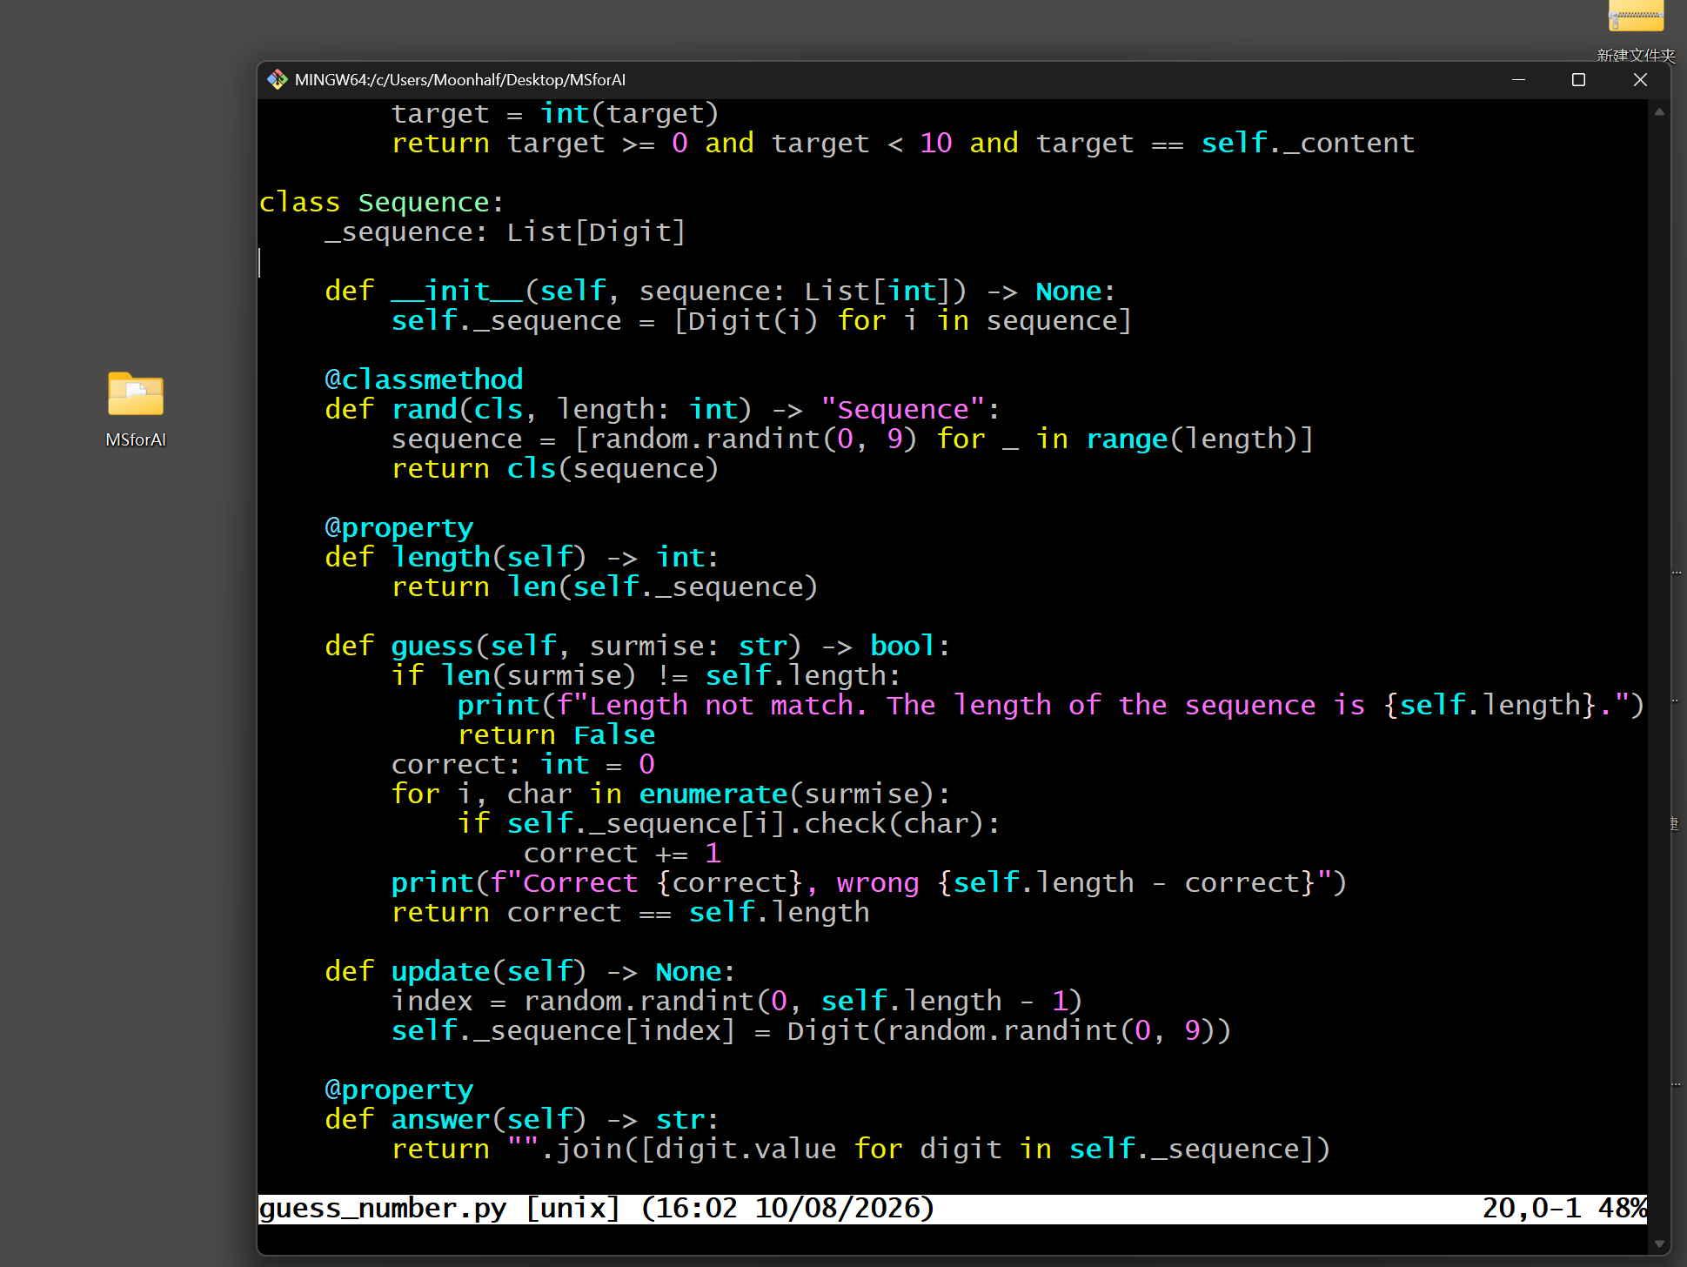Click the '@classmethod' decorator
This screenshot has height=1267, width=1687.
tap(424, 379)
